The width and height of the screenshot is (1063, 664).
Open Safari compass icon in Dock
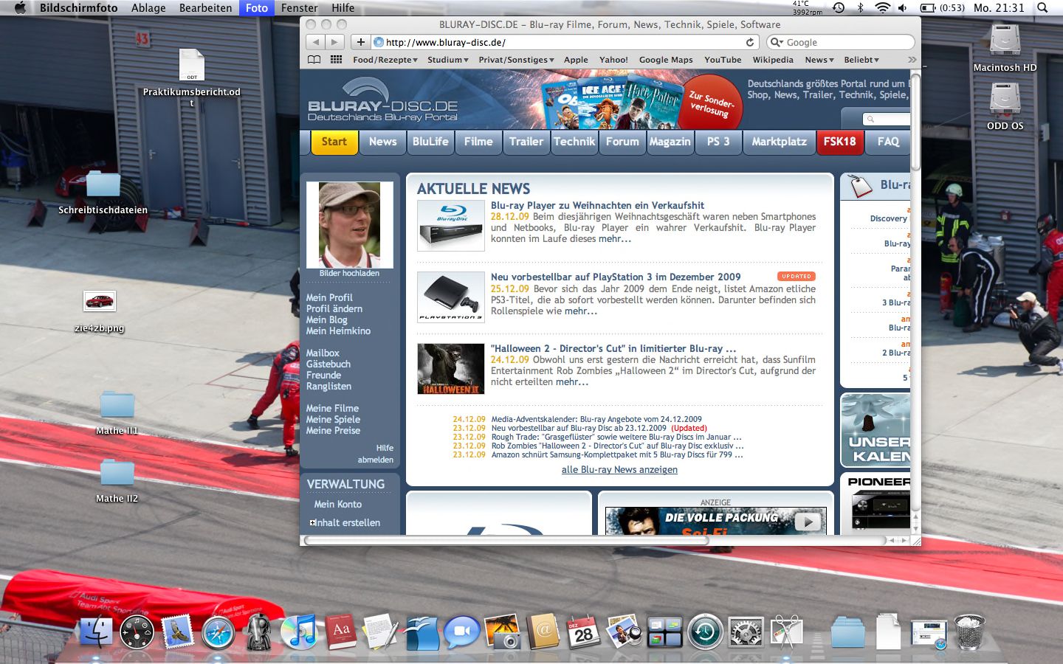coord(218,633)
